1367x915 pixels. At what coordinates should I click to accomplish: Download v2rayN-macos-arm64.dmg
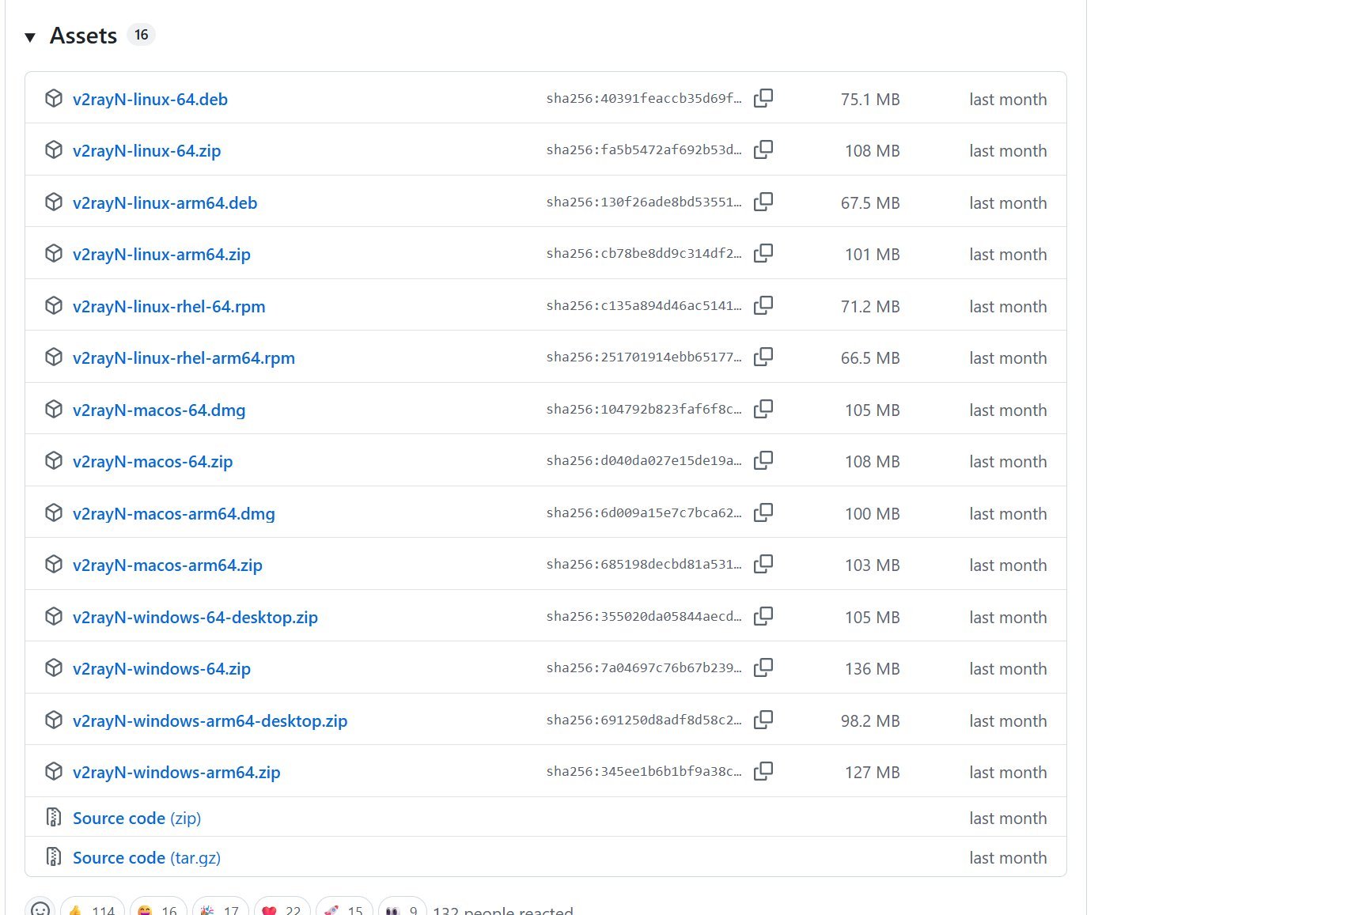point(174,514)
